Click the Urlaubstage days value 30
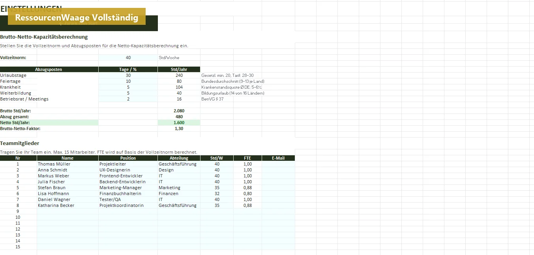This screenshot has width=534, height=255. pyautogui.click(x=128, y=75)
